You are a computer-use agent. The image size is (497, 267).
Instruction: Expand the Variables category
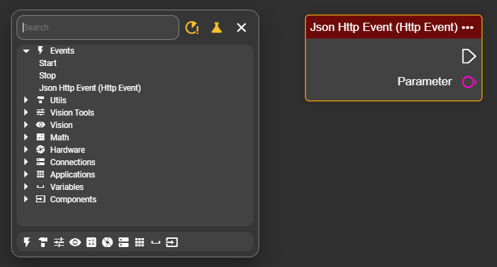(x=26, y=186)
